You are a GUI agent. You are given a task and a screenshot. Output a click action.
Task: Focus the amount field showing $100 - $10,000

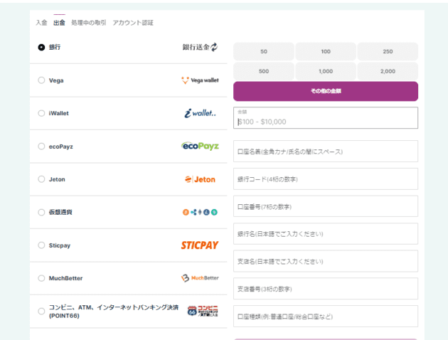(325, 121)
